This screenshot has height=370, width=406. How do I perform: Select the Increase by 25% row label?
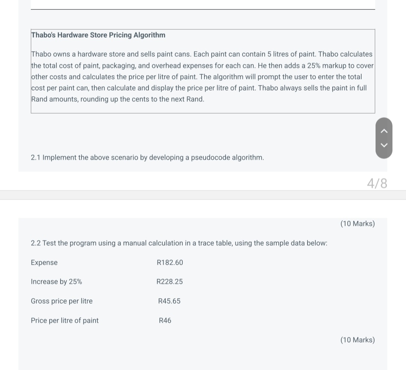[x=56, y=281]
